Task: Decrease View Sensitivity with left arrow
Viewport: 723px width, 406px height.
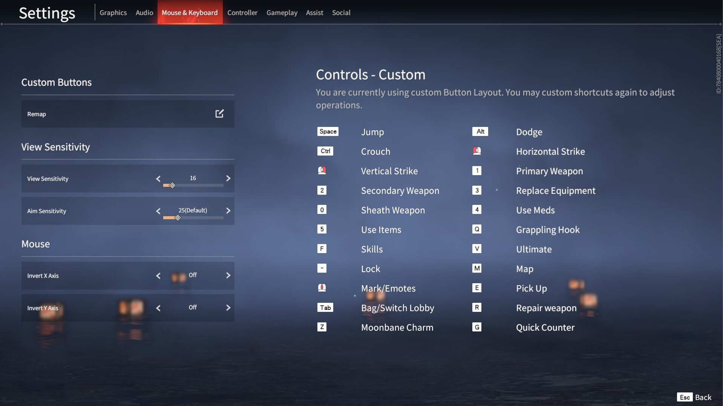Action: click(158, 179)
